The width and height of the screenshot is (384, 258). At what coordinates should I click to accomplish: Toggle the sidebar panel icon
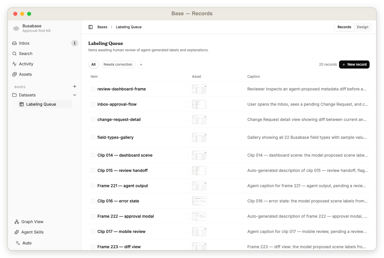click(x=91, y=27)
